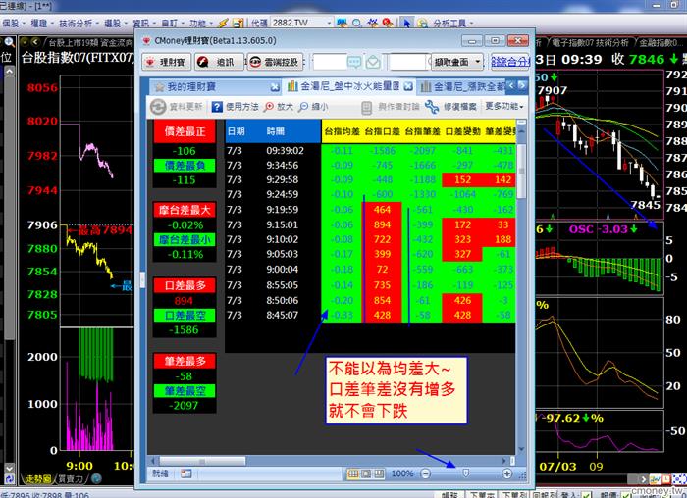This screenshot has height=498, width=687.
Task: Open the 分析工具 dropdown menu
Action: (x=452, y=24)
